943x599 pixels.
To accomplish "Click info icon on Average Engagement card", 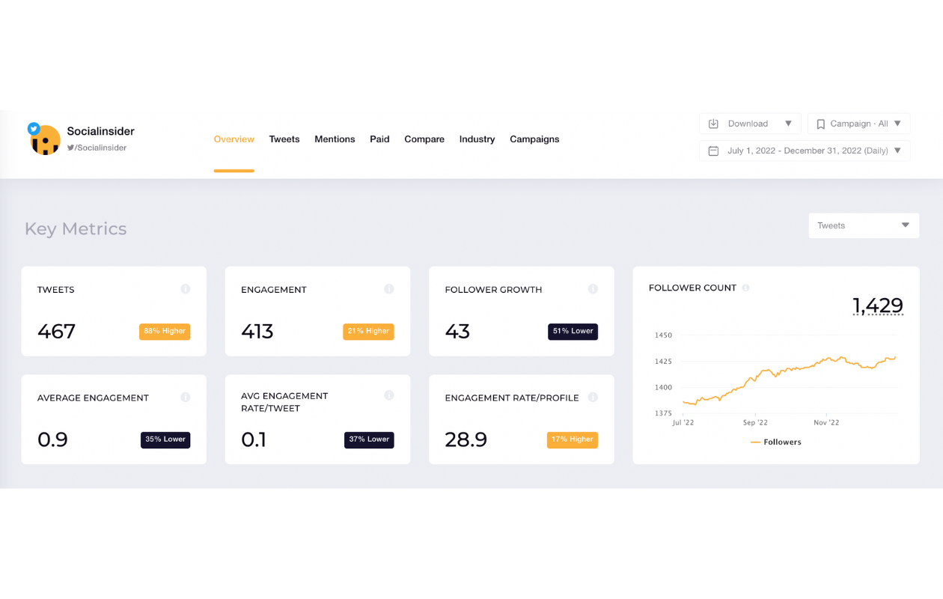I will click(x=186, y=398).
